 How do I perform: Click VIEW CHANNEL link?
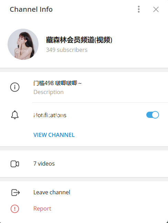click(54, 135)
